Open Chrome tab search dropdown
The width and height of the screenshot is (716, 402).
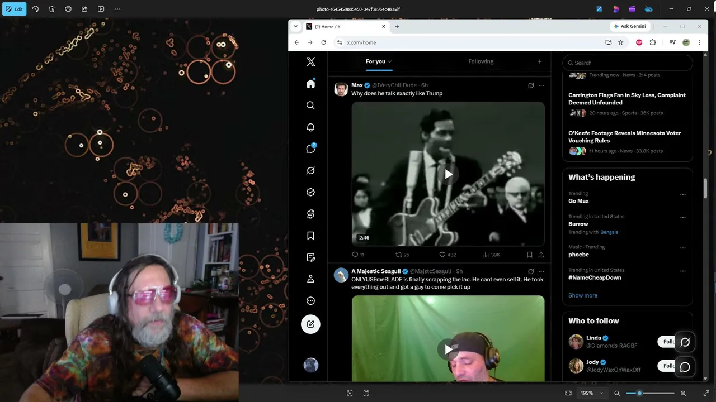295,26
